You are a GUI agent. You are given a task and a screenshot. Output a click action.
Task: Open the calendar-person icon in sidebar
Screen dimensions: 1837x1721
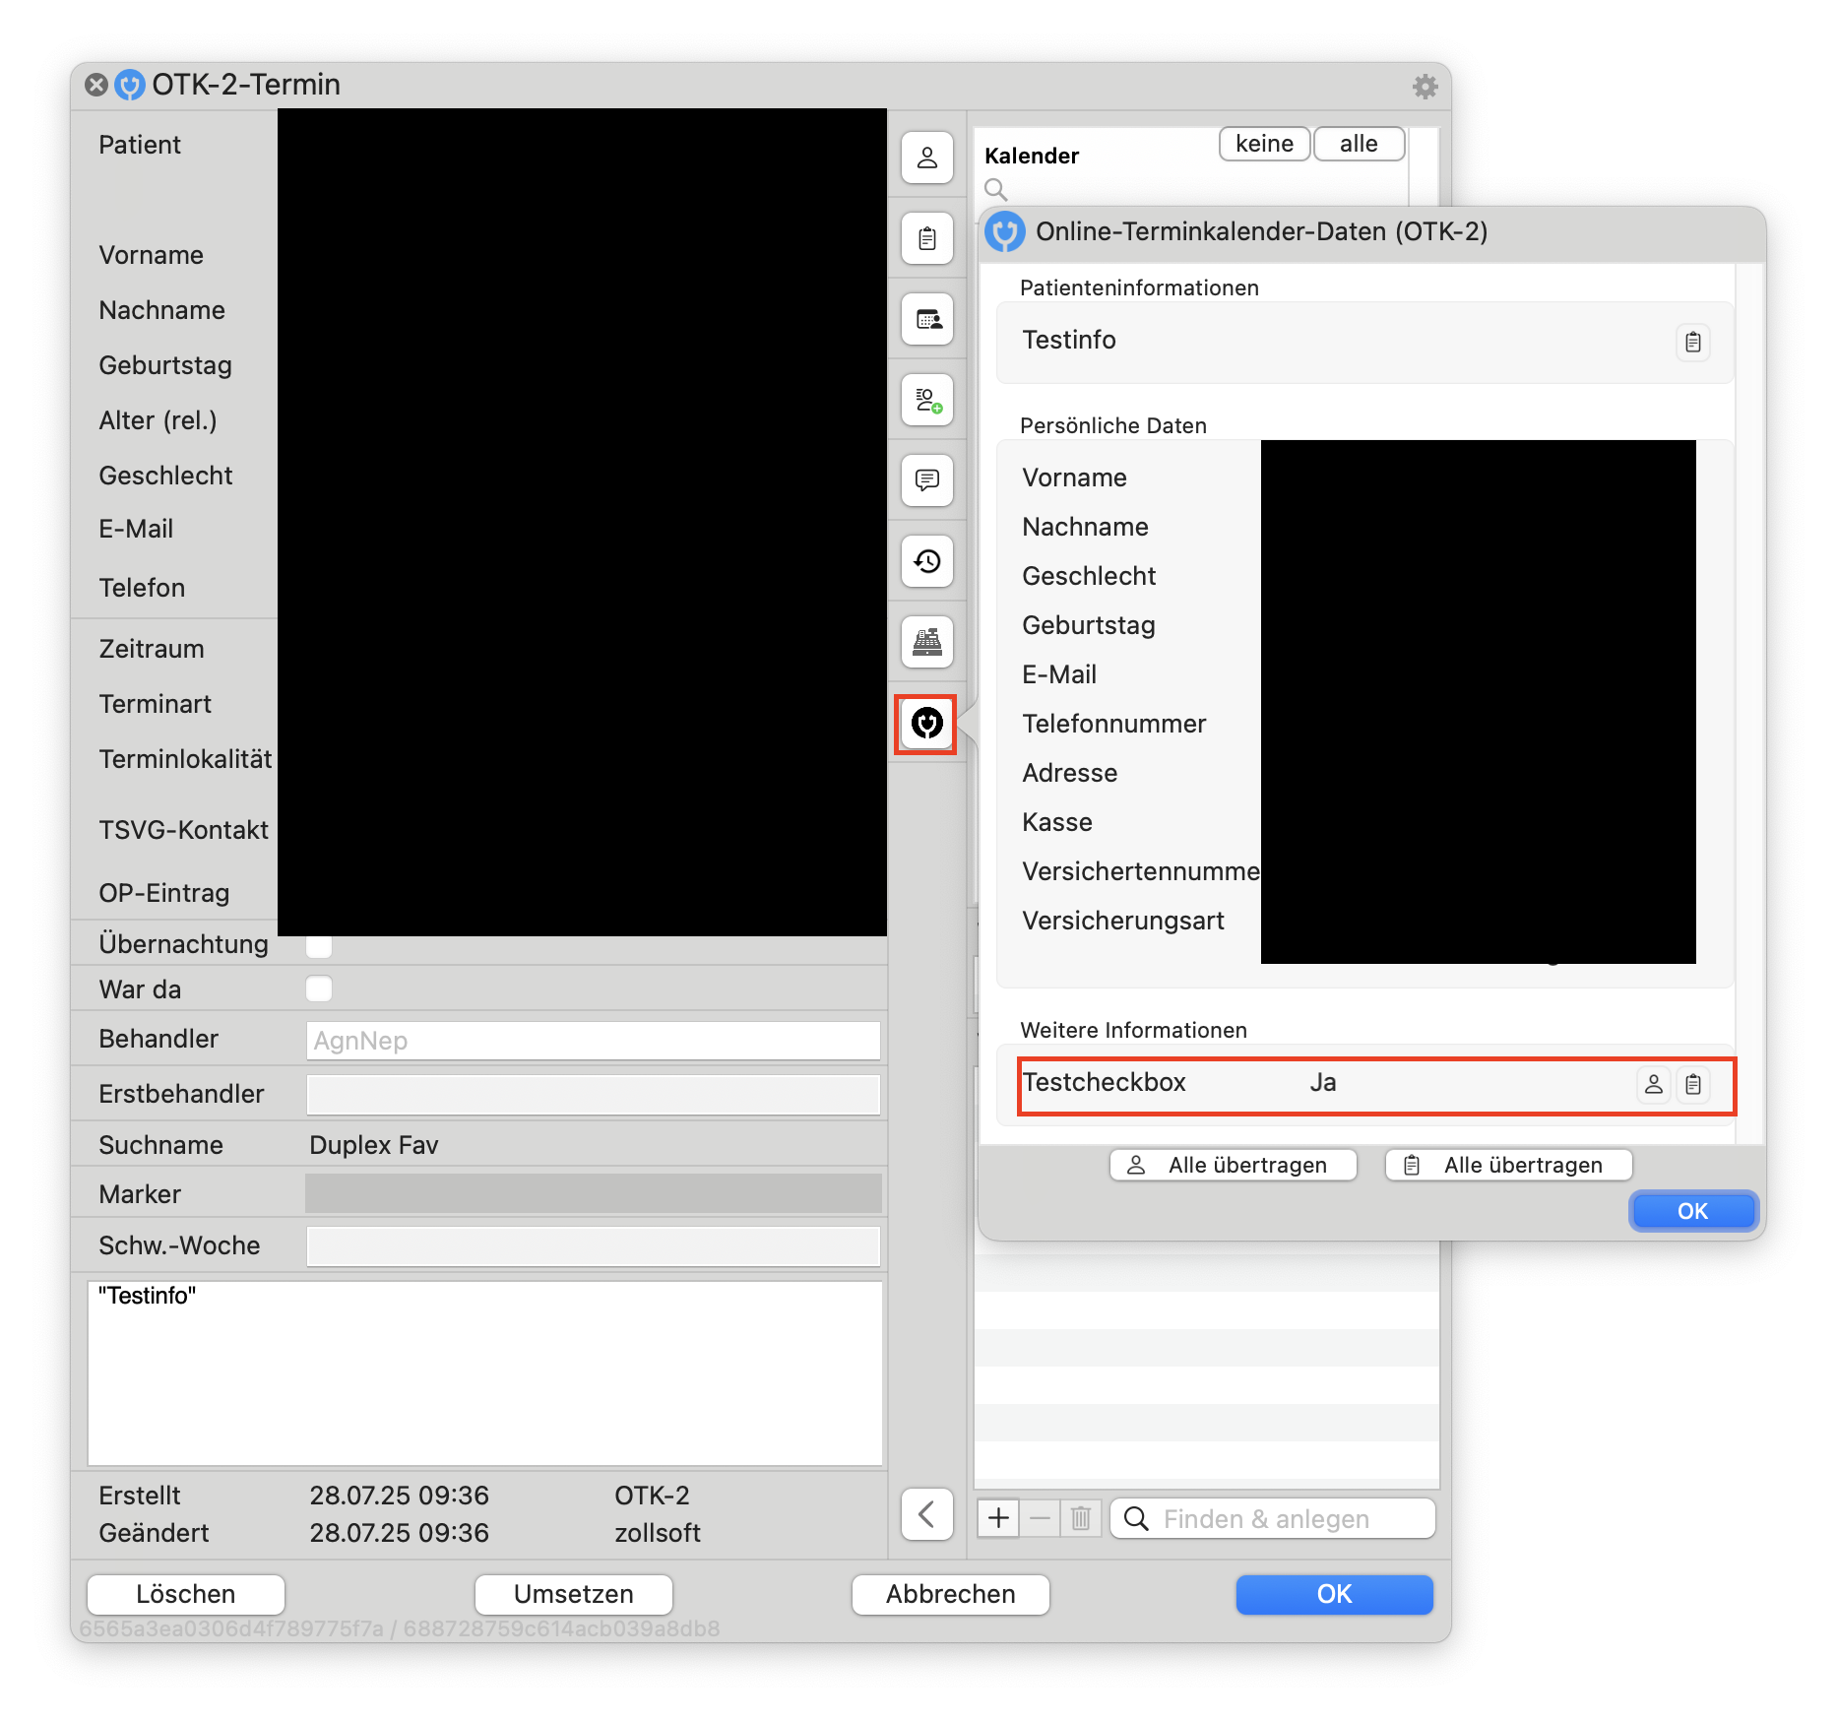point(926,319)
